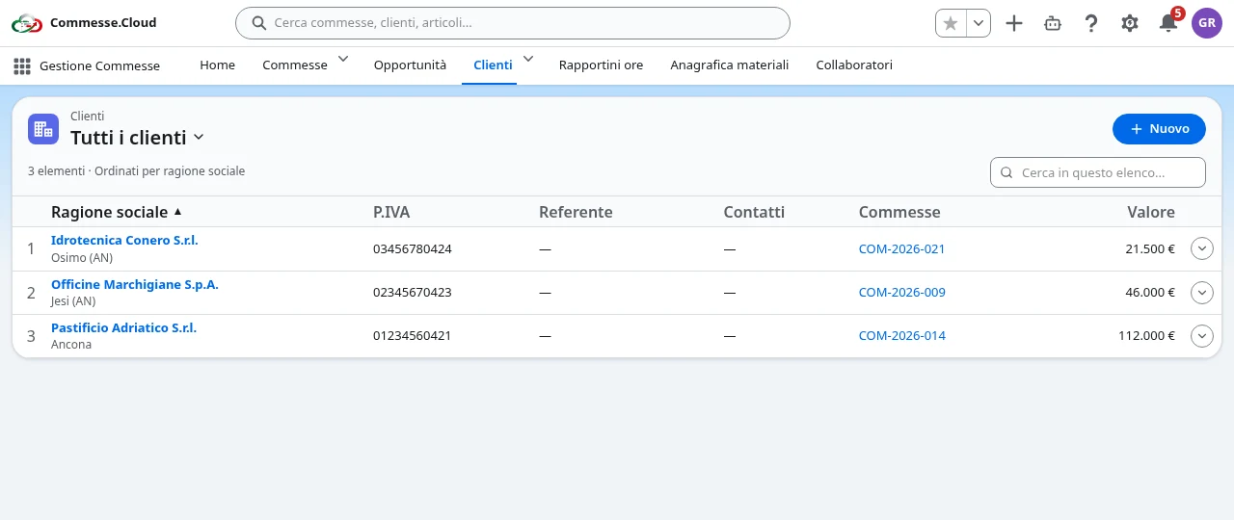Viewport: 1234px width, 520px height.
Task: Open the Opportunità tab
Action: click(x=411, y=65)
